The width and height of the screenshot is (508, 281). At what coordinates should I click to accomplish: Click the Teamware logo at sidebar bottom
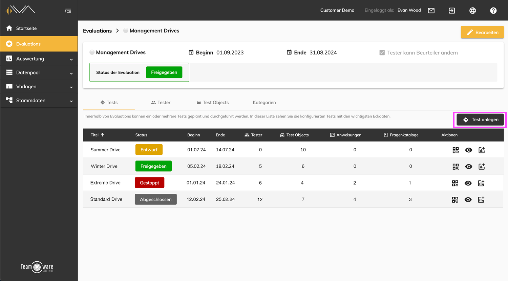[37, 267]
